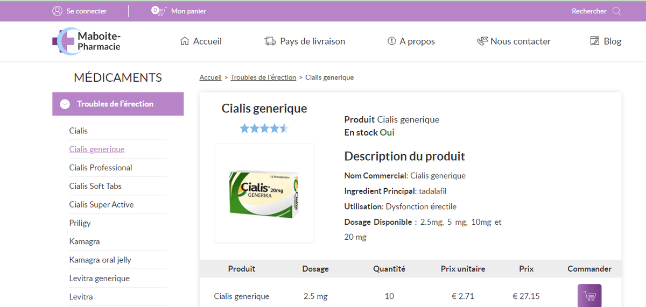This screenshot has width=646, height=307.
Task: Go to Accueil in main navigation
Action: 207,41
